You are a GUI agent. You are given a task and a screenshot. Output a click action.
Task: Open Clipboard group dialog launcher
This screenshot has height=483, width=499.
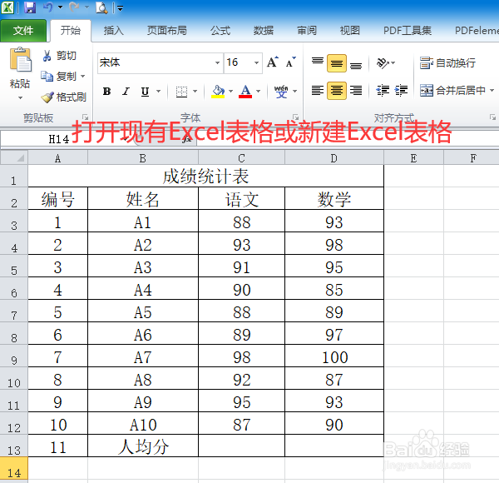point(86,117)
